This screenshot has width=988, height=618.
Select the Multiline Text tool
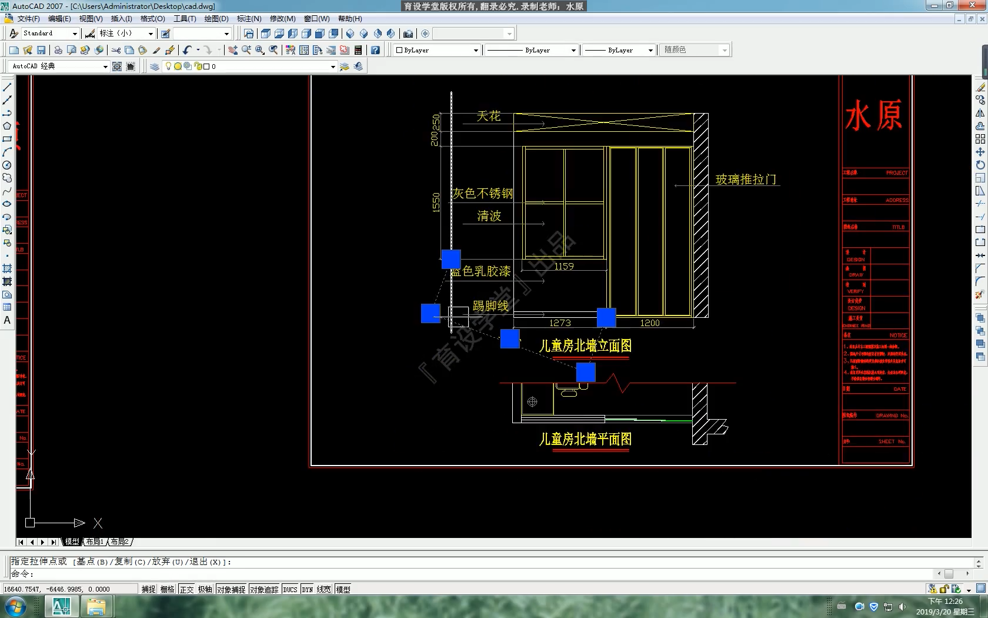point(7,320)
